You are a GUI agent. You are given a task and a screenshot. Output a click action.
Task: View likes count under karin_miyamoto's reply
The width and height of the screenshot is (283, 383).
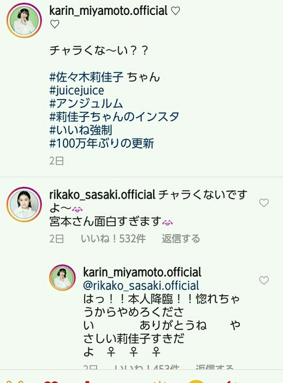[x=147, y=366]
